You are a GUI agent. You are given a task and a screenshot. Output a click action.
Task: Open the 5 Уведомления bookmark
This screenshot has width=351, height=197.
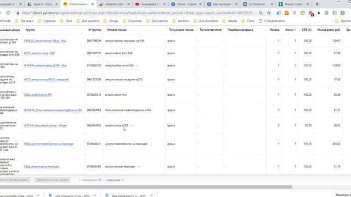(x=272, y=21)
